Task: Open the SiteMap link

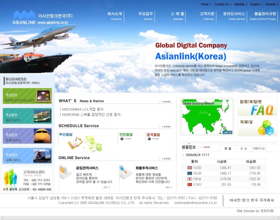Action: [x=239, y=4]
